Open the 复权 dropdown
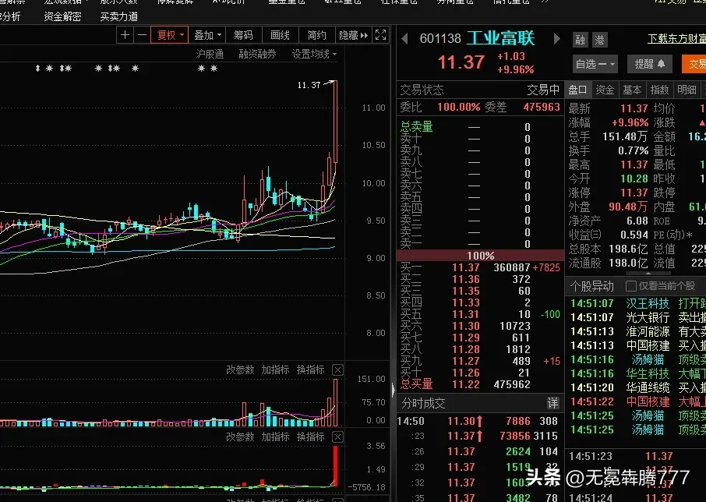 pyautogui.click(x=170, y=35)
